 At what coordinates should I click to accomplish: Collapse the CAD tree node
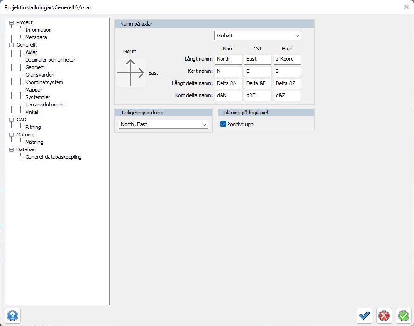[x=12, y=120]
